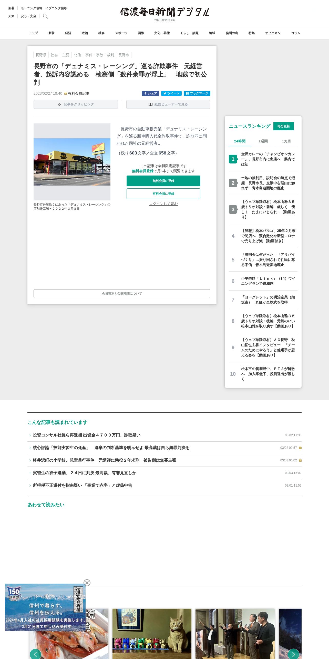Register as 有料会員に登録 outlined button
The width and height of the screenshot is (329, 659).
(x=163, y=194)
